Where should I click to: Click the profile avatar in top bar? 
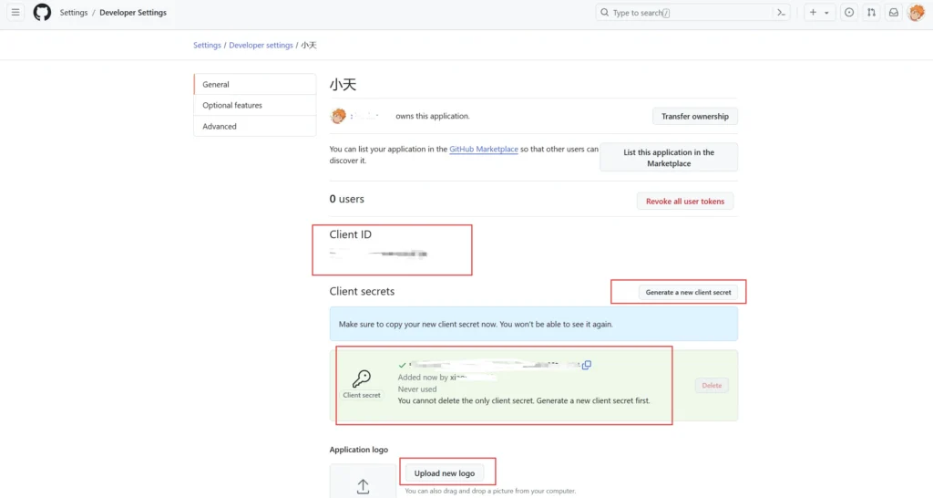[916, 13]
